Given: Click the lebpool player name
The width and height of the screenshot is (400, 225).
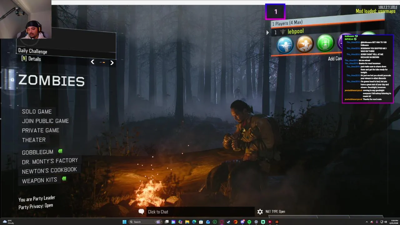Looking at the screenshot, I should 295,32.
